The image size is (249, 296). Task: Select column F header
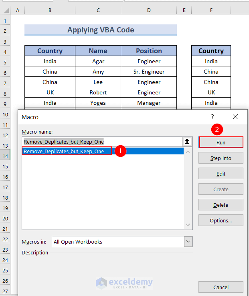coord(211,10)
